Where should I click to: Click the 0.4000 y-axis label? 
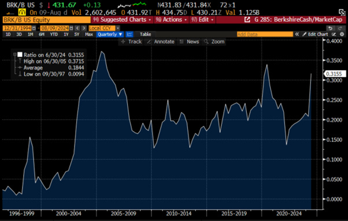pyautogui.click(x=334, y=41)
